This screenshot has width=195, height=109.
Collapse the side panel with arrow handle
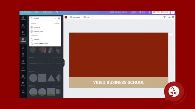point(64,63)
